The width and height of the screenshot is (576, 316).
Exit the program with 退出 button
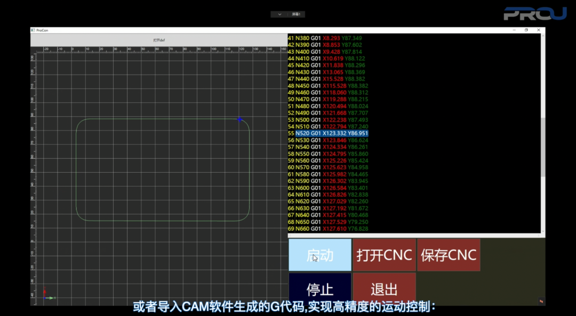(384, 288)
